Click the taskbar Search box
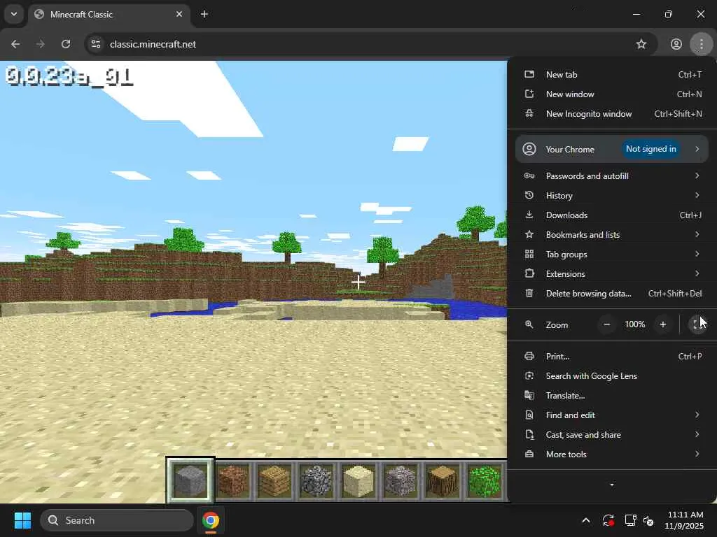Viewport: 717px width, 537px height. [117, 520]
